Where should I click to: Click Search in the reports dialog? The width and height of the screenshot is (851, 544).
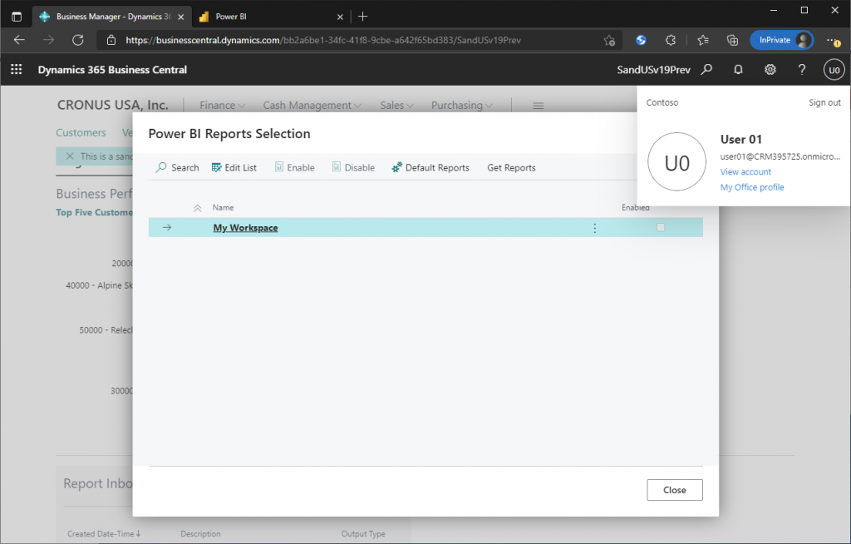pyautogui.click(x=178, y=167)
